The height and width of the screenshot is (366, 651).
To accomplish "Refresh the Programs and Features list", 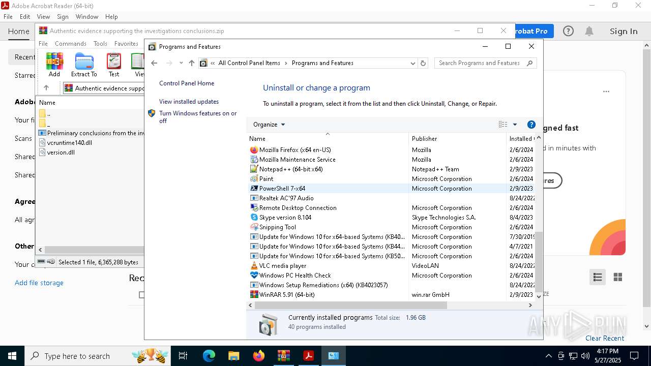I will pyautogui.click(x=423, y=63).
